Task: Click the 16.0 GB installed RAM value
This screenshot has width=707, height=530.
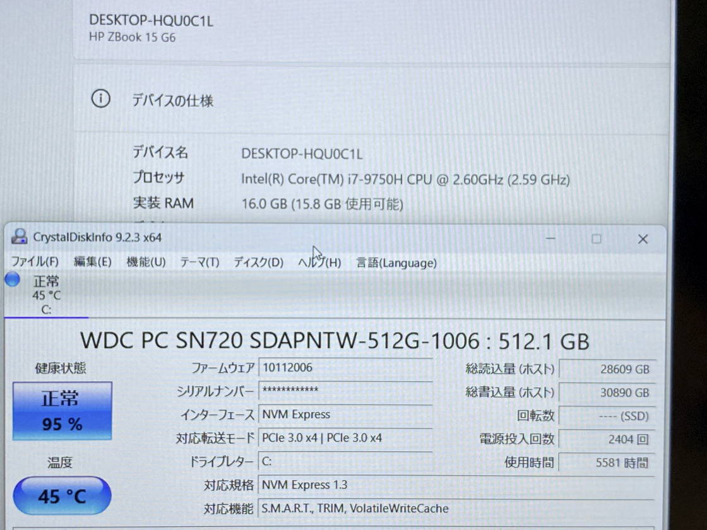Action: [x=323, y=204]
